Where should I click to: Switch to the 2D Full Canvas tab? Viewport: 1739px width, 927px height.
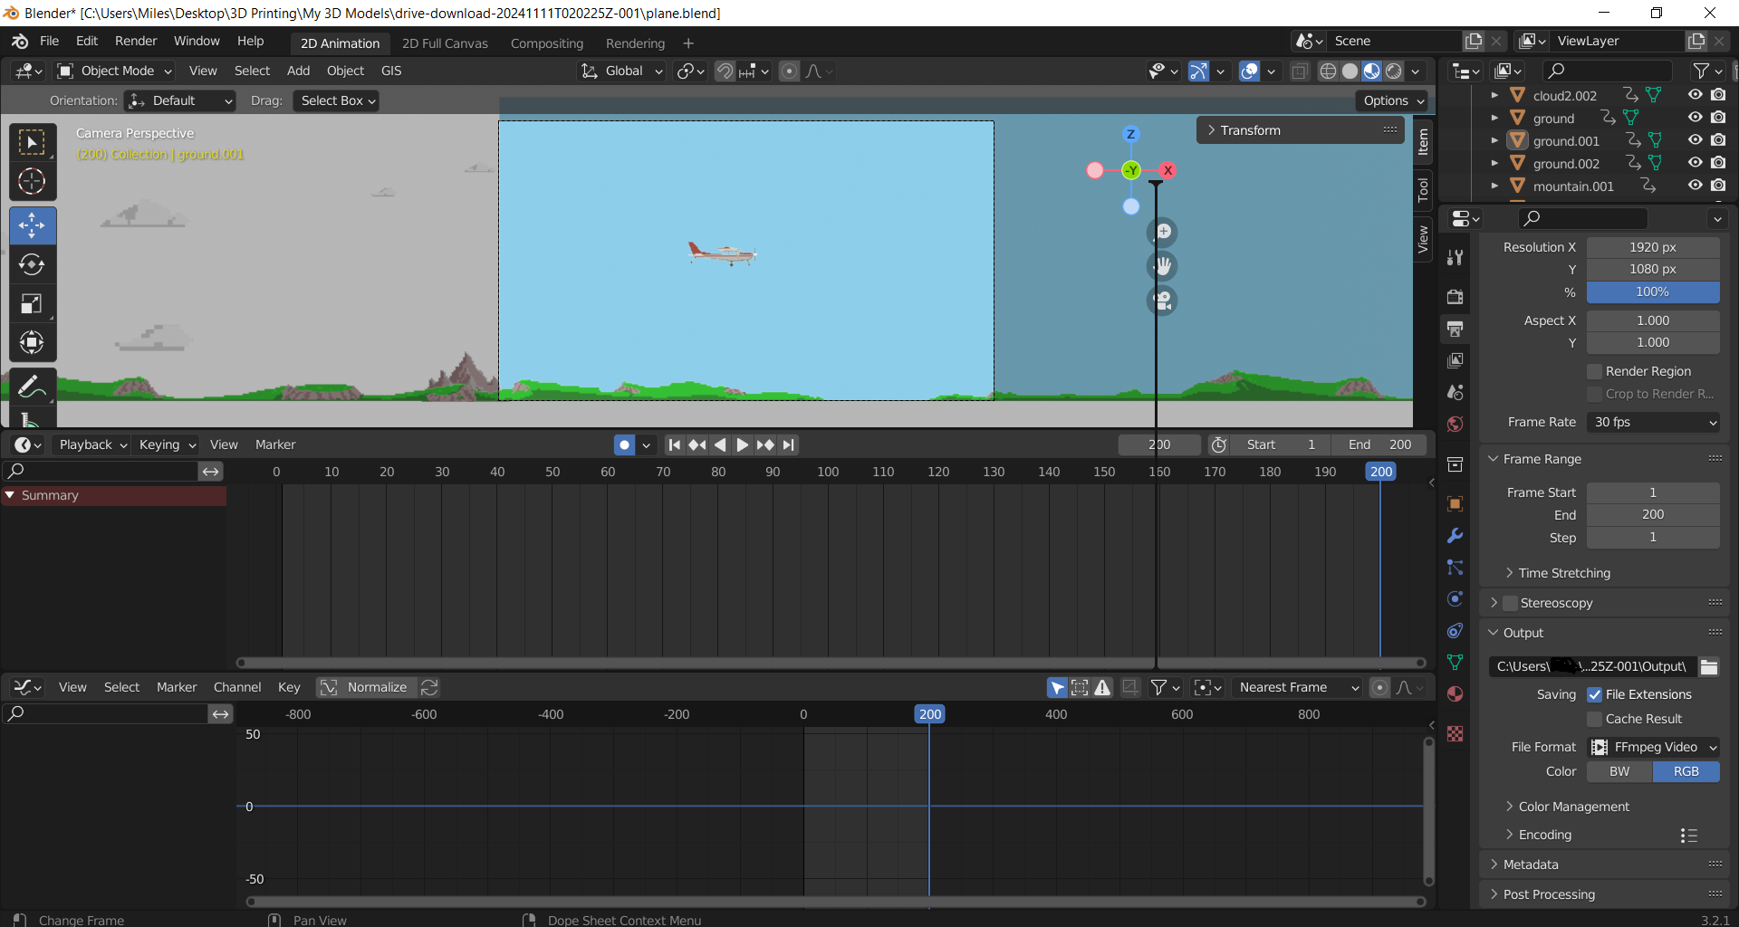click(x=445, y=43)
